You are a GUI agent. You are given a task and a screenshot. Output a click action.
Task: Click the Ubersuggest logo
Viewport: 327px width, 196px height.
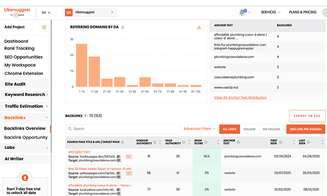(17, 12)
